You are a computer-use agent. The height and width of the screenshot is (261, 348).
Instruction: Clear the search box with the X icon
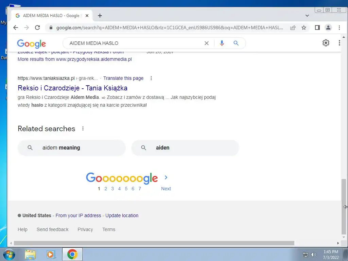click(x=207, y=43)
